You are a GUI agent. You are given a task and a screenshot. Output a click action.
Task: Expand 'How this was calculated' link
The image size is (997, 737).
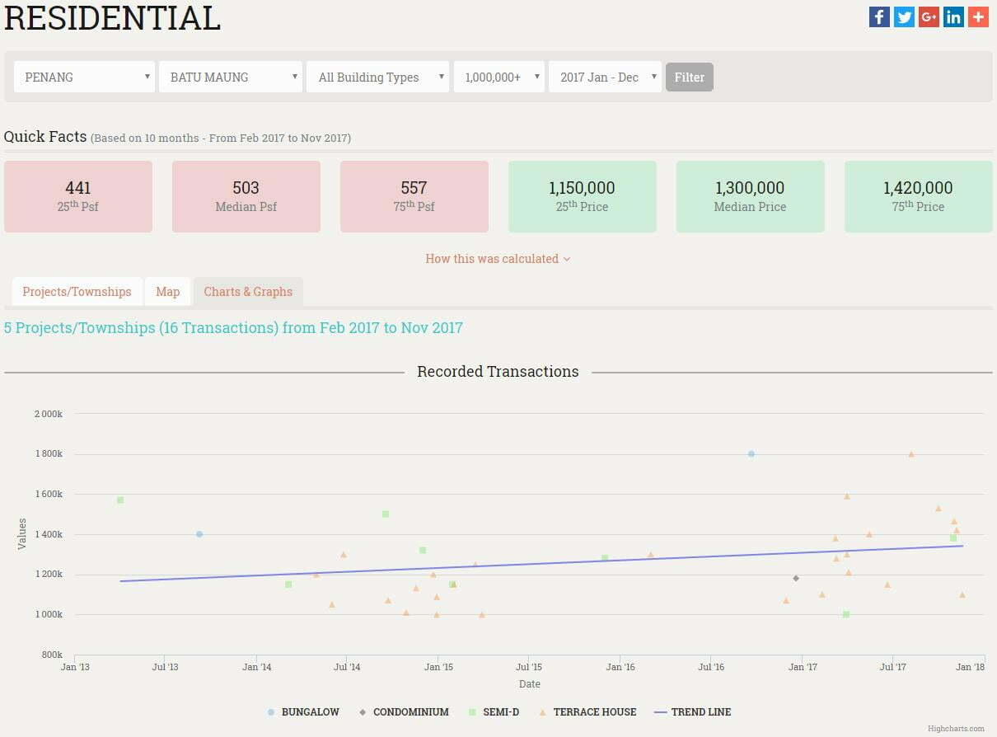(498, 259)
